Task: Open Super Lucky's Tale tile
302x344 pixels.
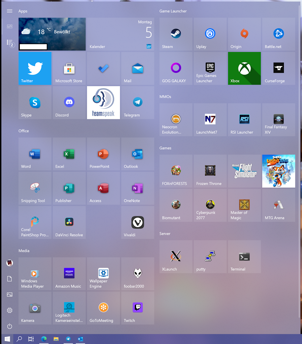Action: tap(279, 171)
